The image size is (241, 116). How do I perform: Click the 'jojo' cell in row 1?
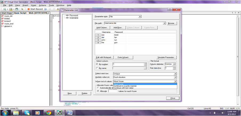coord(107,35)
